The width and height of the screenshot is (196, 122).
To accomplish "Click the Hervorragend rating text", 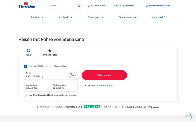I will 73,107.
